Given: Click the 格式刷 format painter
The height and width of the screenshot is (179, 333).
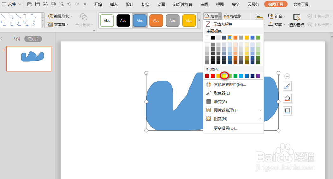Looking at the screenshot, I should coord(233,16).
